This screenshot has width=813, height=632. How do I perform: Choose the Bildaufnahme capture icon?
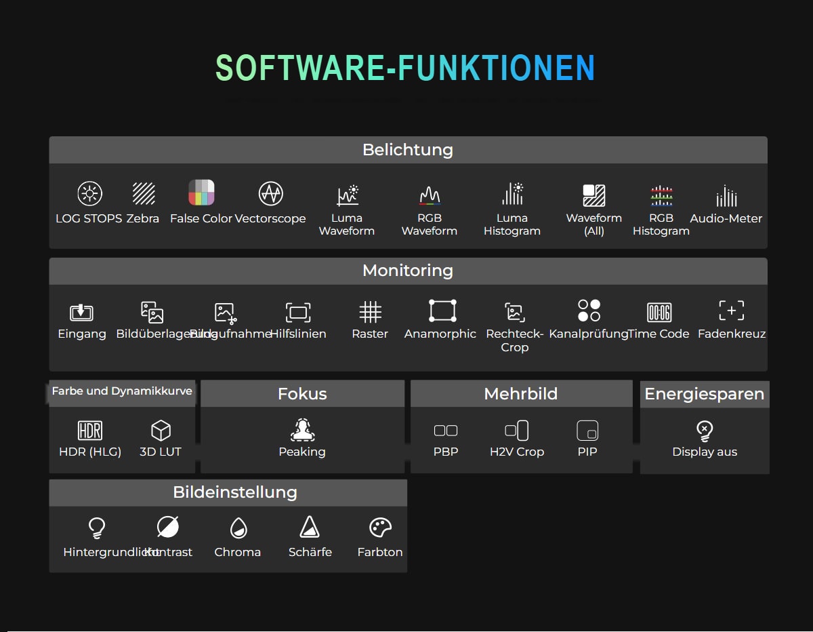226,313
